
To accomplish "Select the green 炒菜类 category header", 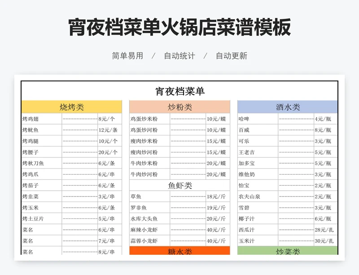I will pos(288,251).
